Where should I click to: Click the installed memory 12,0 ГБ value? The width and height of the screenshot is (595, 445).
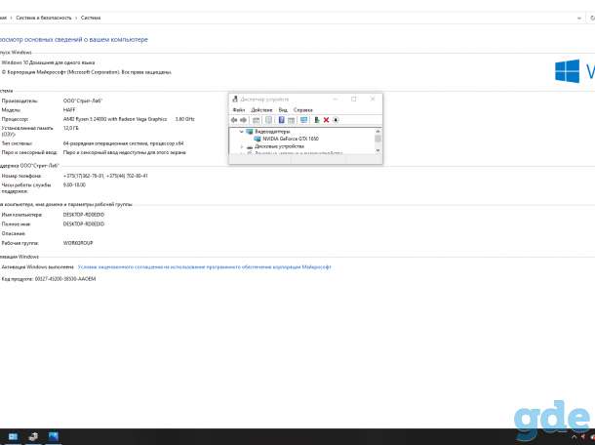pyautogui.click(x=70, y=129)
